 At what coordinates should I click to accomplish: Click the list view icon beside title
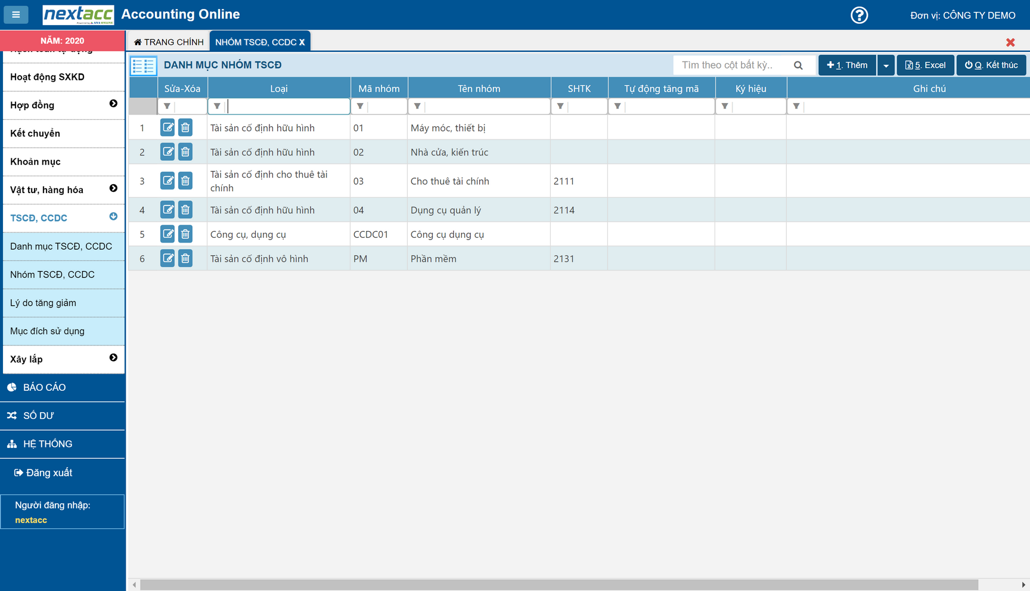144,66
